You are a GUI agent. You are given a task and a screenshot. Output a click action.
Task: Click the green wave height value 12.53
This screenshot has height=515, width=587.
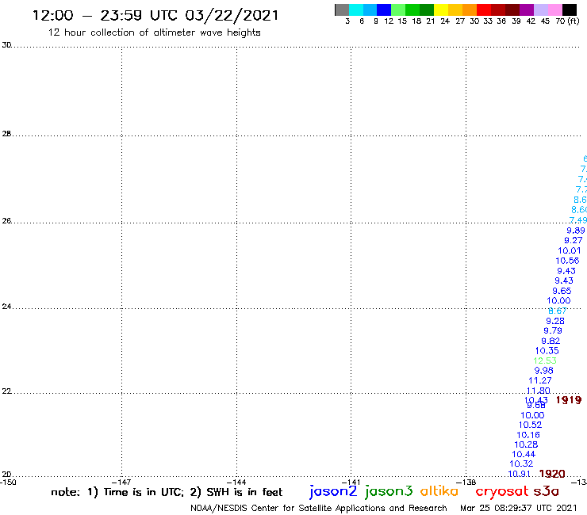click(x=545, y=360)
